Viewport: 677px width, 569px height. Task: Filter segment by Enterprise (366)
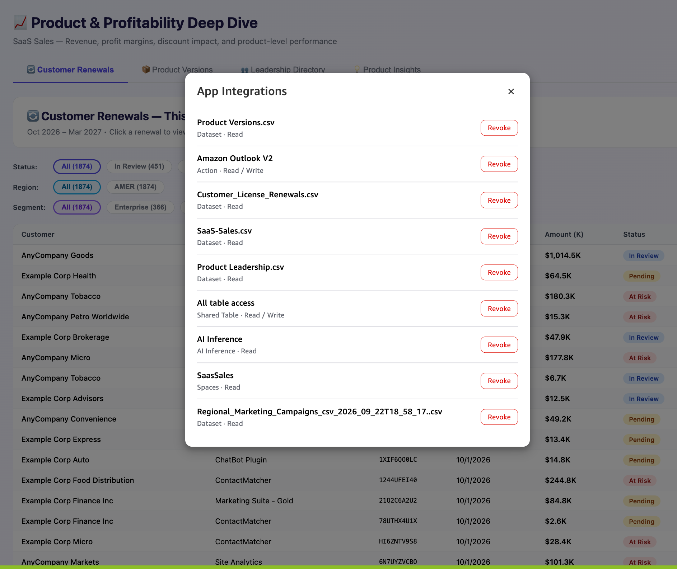coord(140,207)
